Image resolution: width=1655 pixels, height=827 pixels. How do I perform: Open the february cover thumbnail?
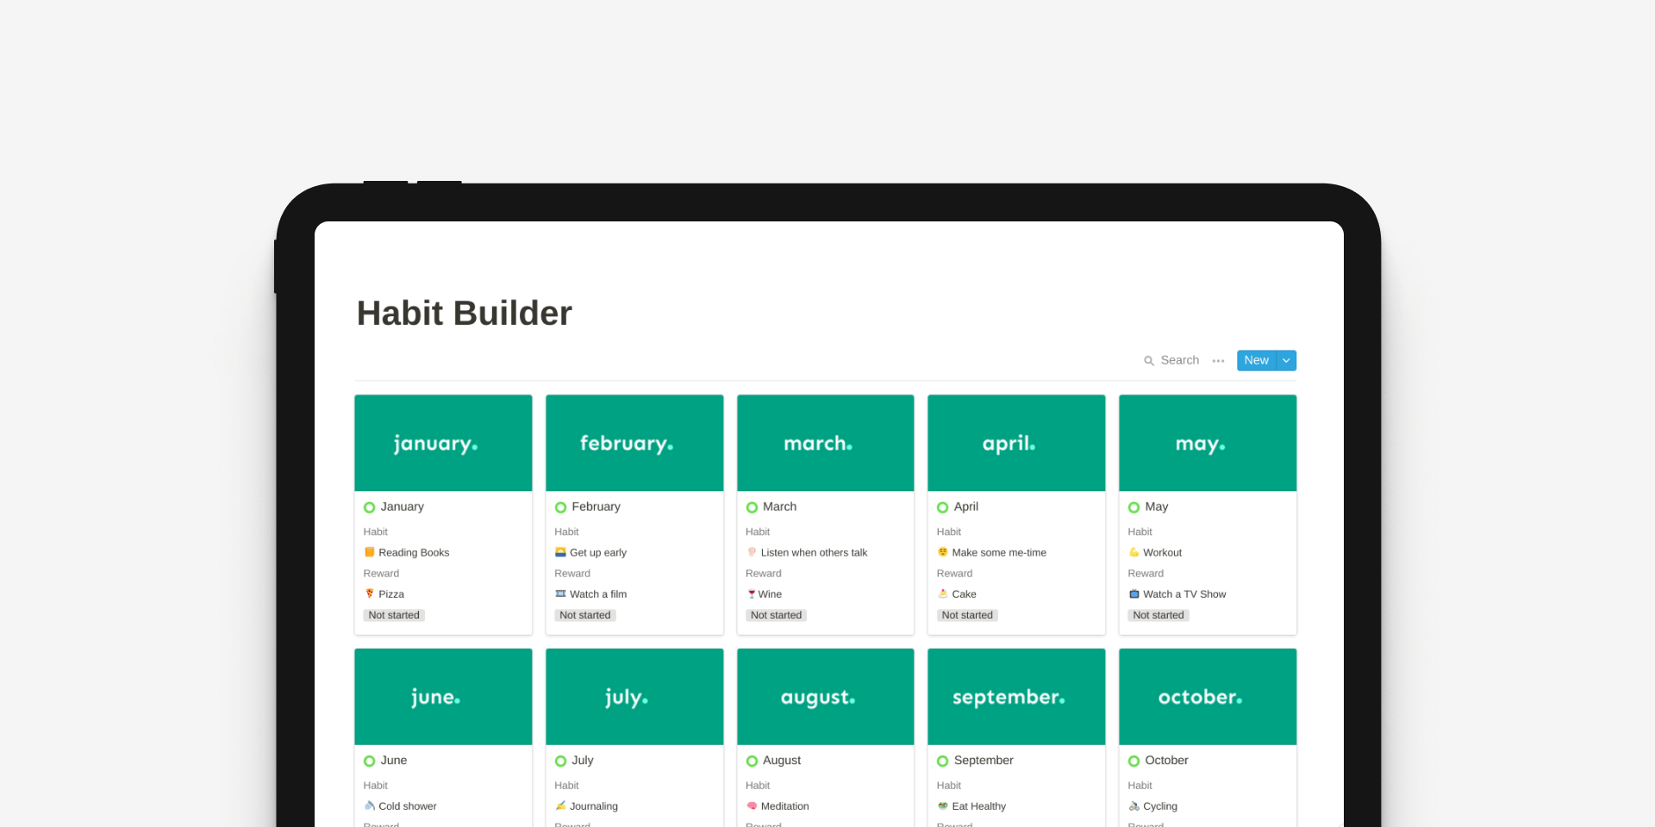(x=634, y=443)
